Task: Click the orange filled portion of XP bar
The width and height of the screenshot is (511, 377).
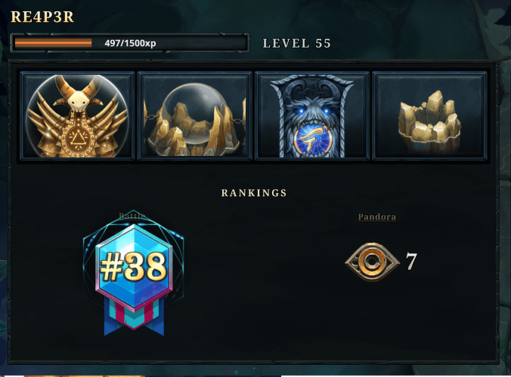Action: [x=53, y=43]
